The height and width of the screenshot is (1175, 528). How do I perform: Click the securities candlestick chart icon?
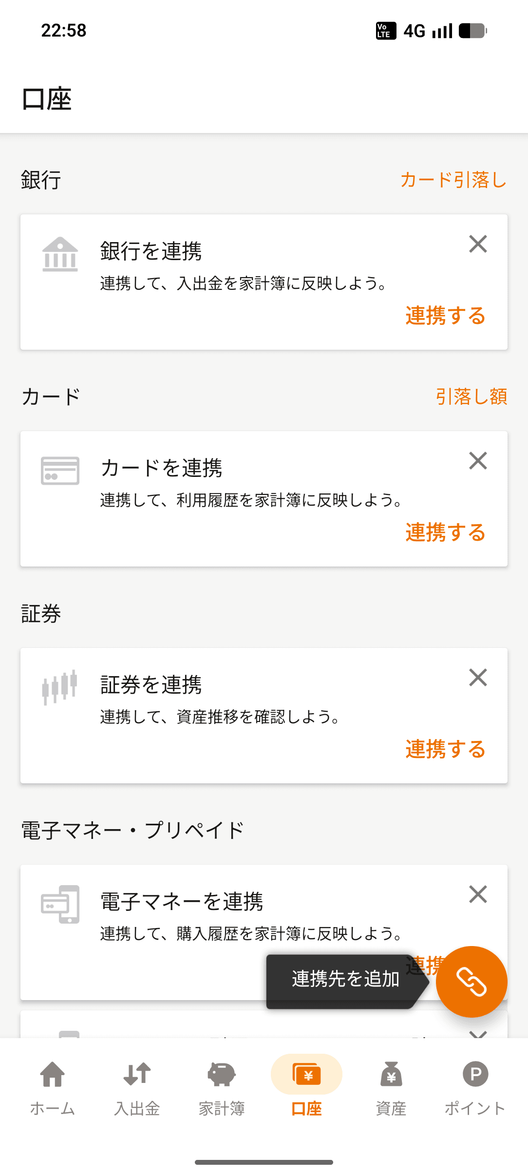pyautogui.click(x=60, y=687)
